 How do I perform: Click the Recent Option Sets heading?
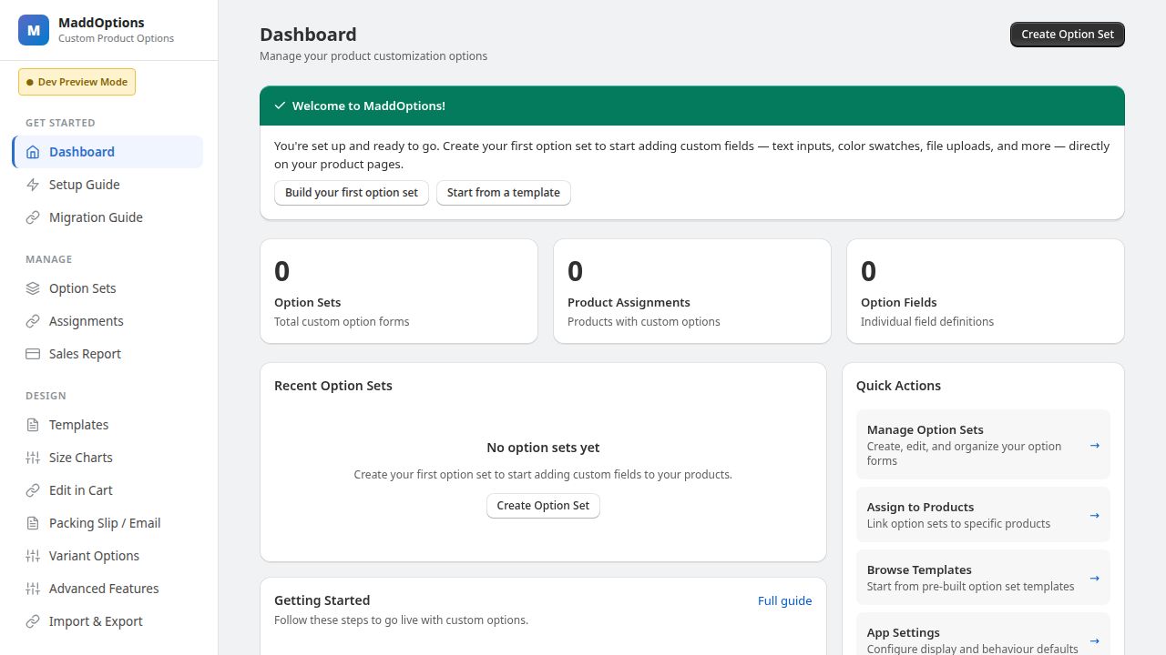pos(333,386)
